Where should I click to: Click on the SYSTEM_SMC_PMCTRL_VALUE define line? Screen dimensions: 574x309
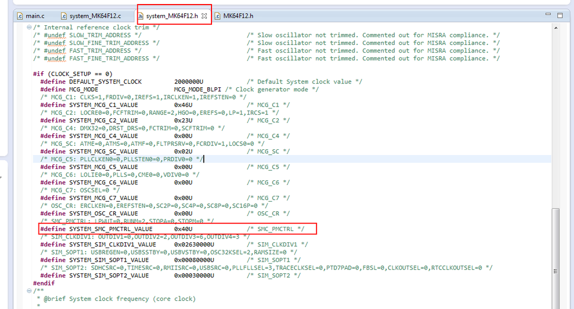172,229
